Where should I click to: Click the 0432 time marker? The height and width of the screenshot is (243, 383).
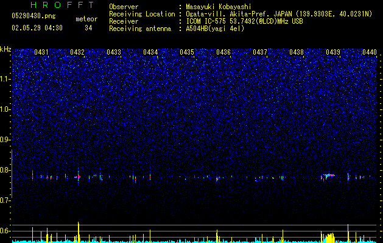[x=77, y=52]
